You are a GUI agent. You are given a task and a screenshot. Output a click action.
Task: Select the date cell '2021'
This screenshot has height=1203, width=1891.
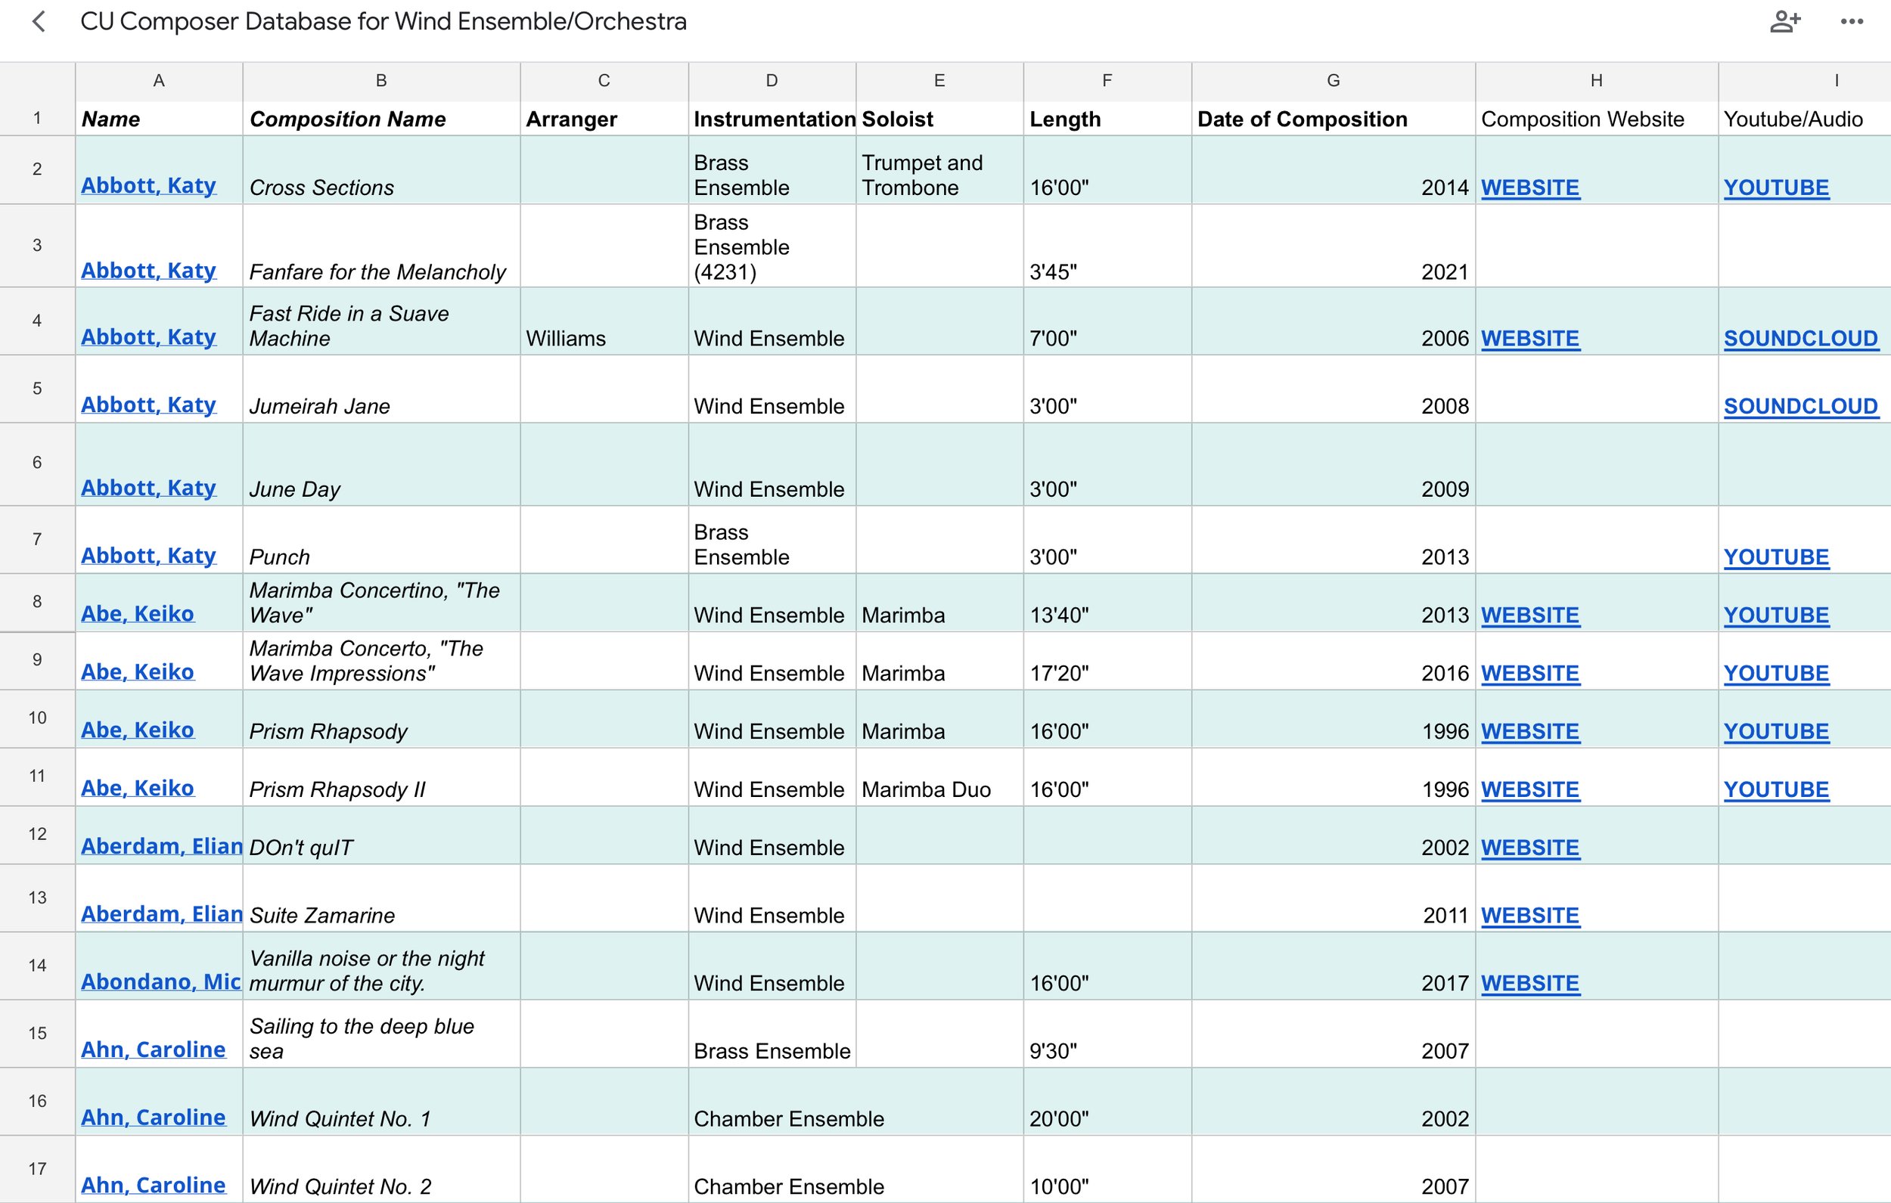(x=1333, y=246)
